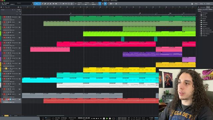Mute the Strings Short track
This screenshot has height=120, width=213.
click(4, 43)
